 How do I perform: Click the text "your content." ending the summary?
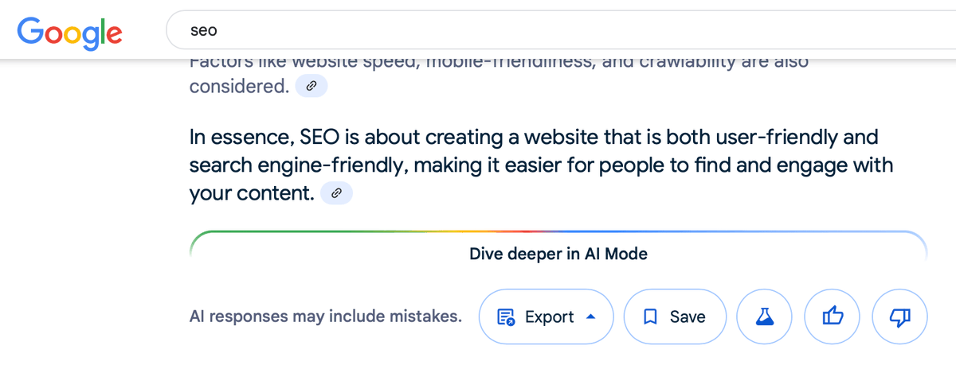click(252, 193)
